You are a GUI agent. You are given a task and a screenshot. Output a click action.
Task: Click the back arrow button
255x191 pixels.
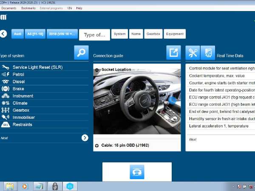point(3,34)
